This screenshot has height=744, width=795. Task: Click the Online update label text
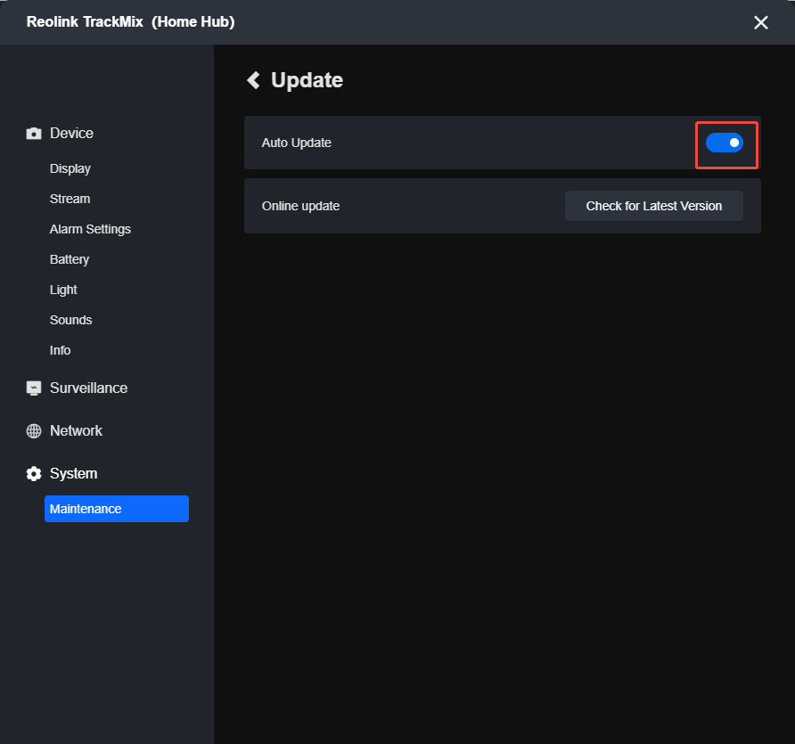click(300, 207)
